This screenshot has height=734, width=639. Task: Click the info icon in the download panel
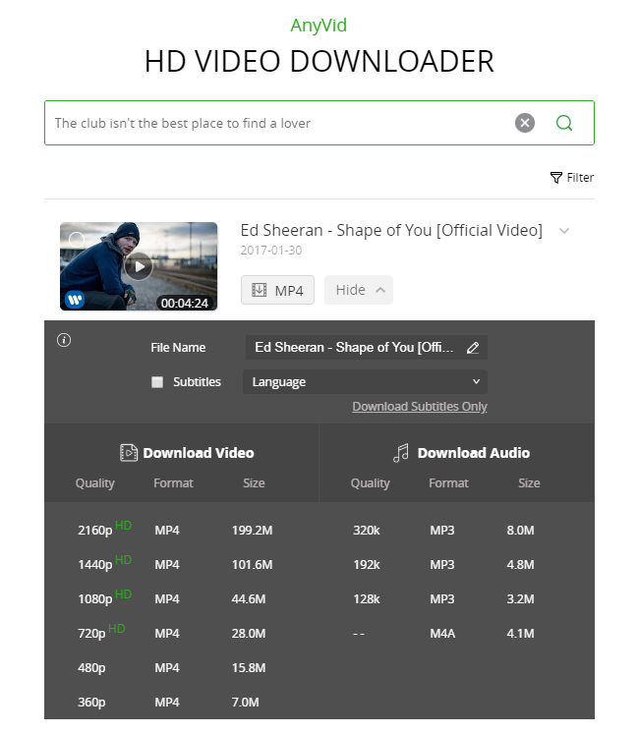pos(64,340)
